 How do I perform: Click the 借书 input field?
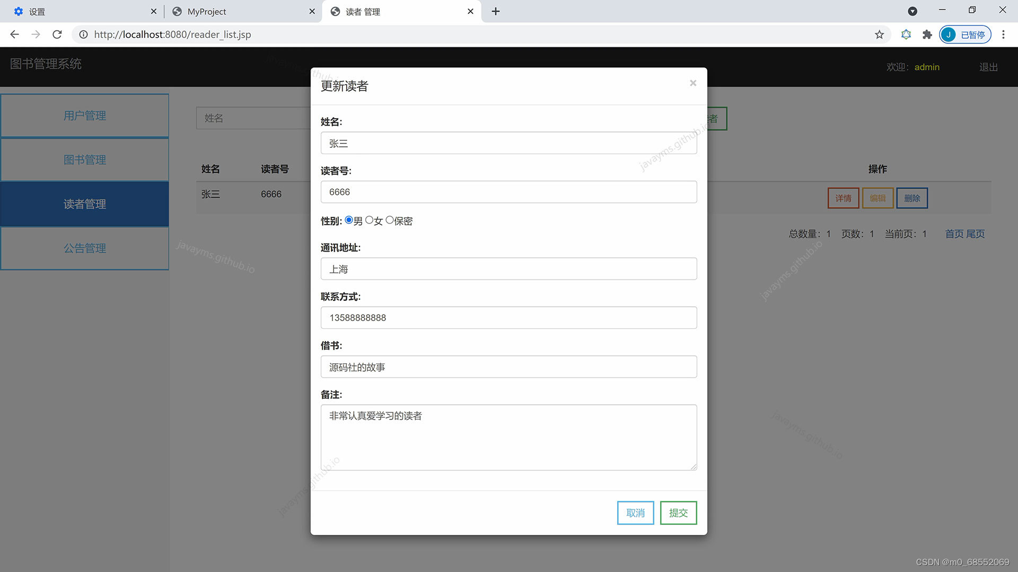(x=508, y=367)
